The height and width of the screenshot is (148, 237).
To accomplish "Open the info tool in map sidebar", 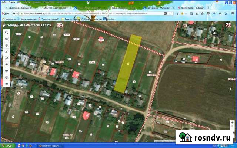I will pos(6,39).
